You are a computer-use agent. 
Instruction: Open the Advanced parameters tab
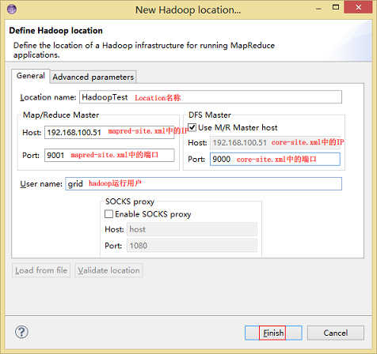(93, 77)
